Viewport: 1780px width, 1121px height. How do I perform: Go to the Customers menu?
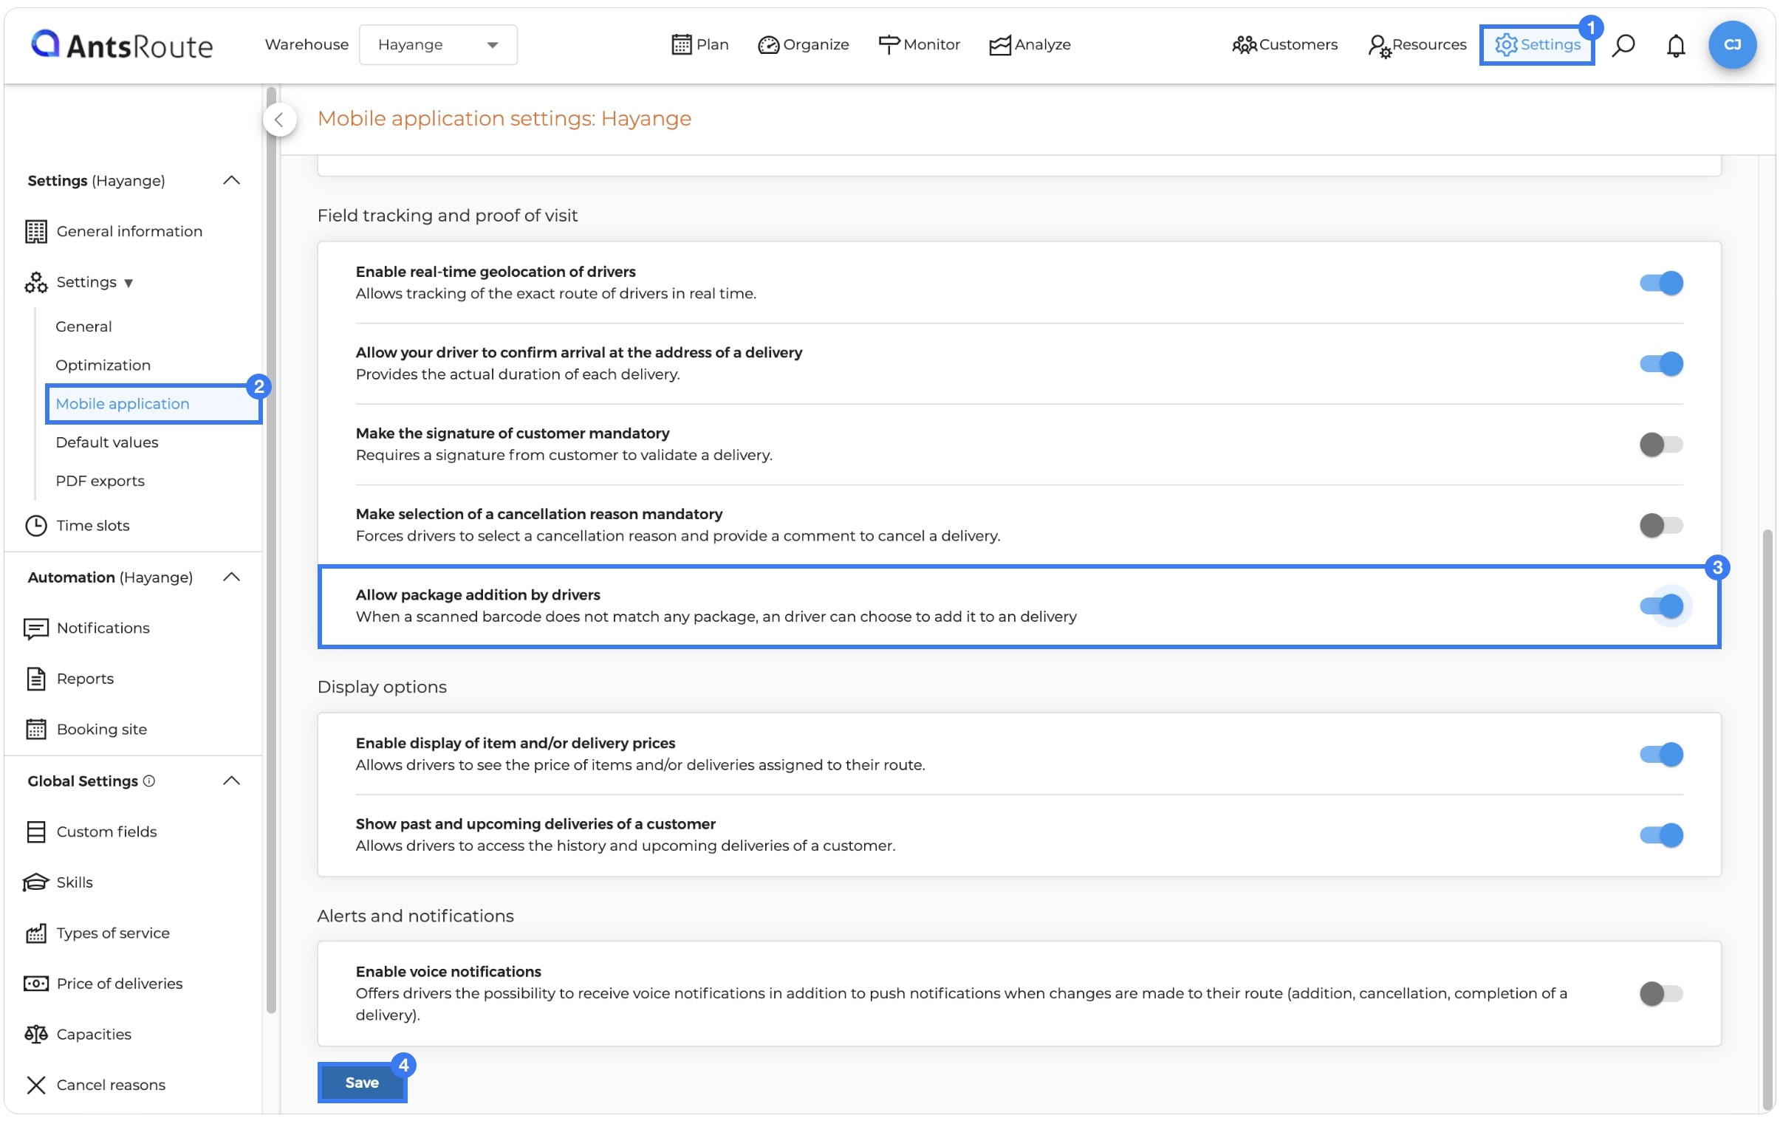[x=1284, y=44]
